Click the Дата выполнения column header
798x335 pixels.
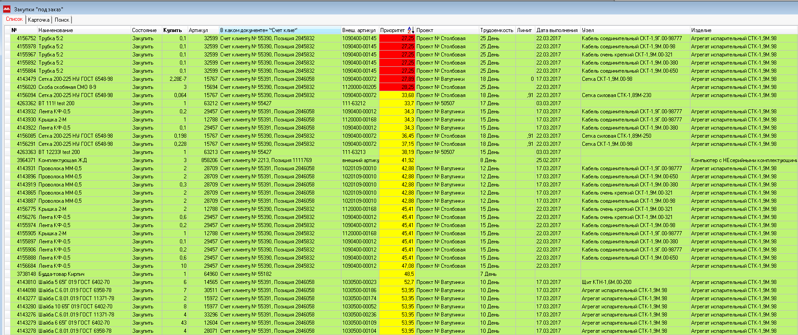click(x=557, y=30)
